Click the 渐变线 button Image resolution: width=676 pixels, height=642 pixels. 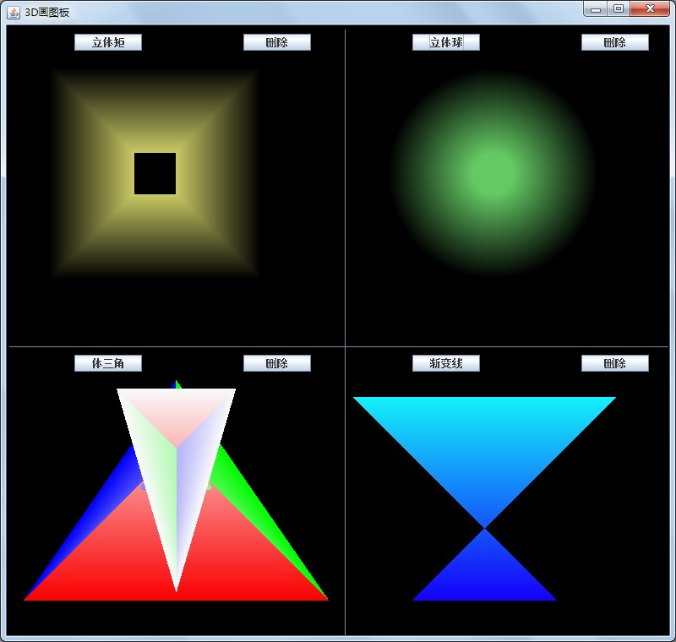pyautogui.click(x=446, y=363)
